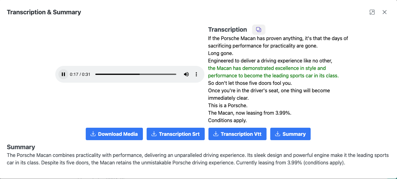Screen dimensions: 397x179
Task: Open the audio player's three-dot menu
Action: (x=196, y=74)
